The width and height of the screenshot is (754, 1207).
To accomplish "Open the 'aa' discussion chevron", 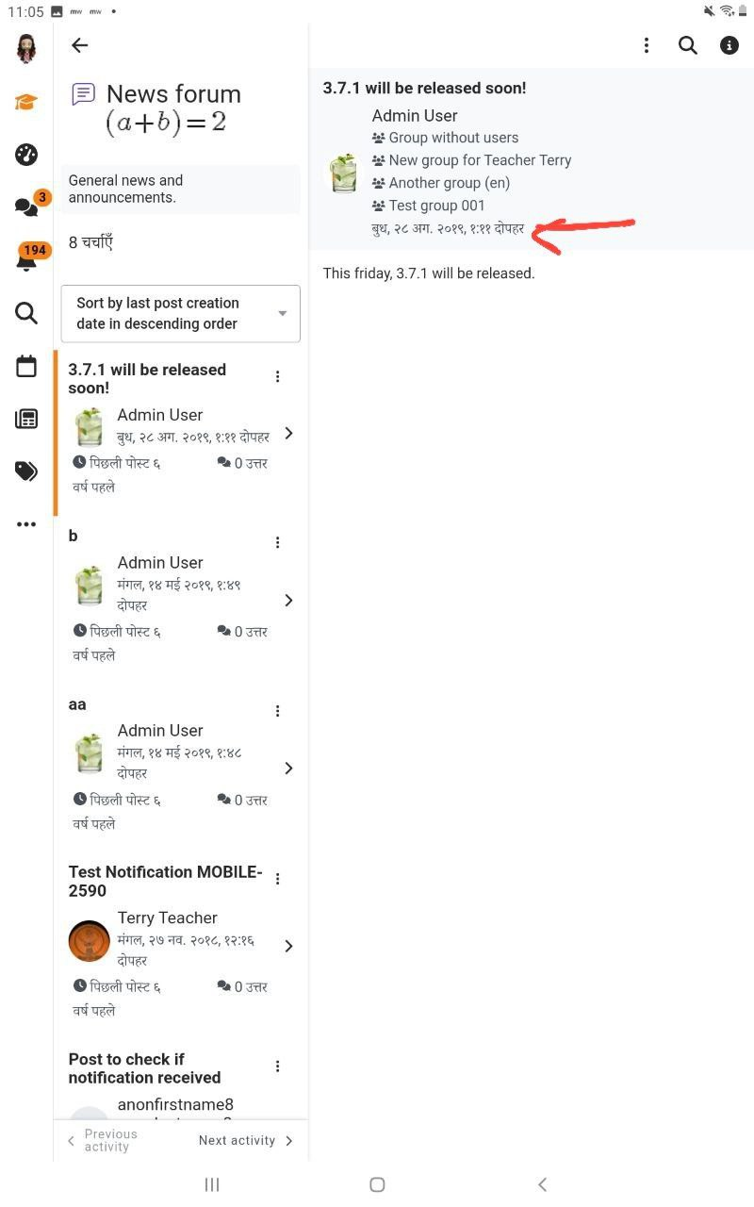I will [x=288, y=768].
